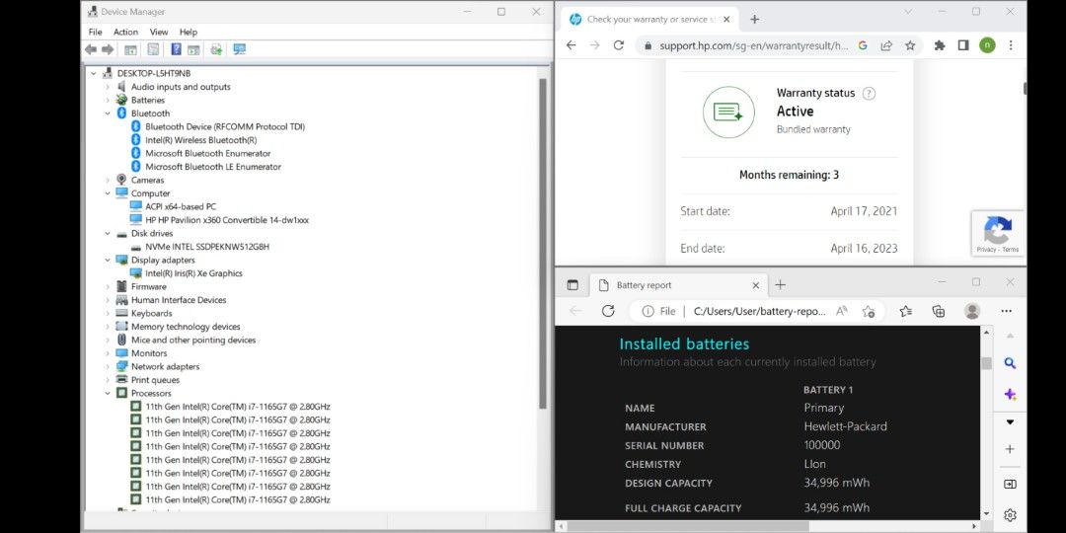
Task: Click the Device Manager vertical scrollbar
Action: [542, 247]
